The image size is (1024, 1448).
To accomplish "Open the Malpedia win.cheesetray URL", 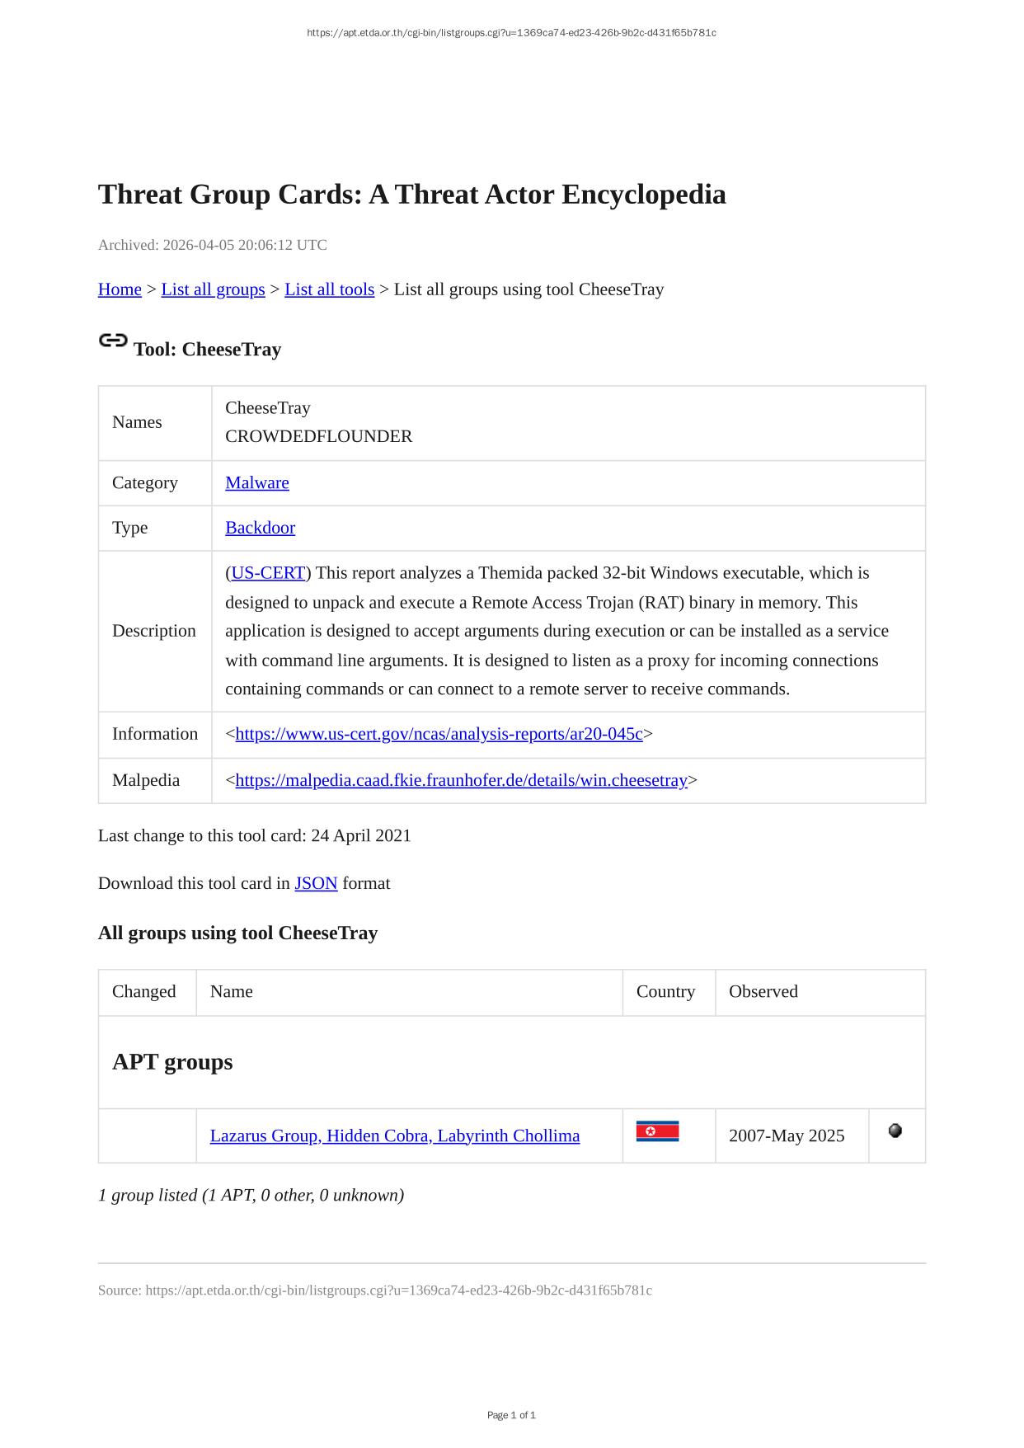I will (461, 780).
